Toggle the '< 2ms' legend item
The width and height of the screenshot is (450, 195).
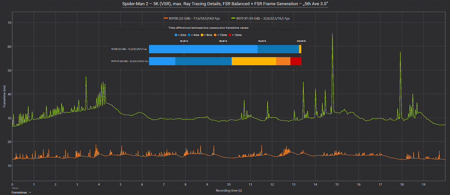coord(180,35)
